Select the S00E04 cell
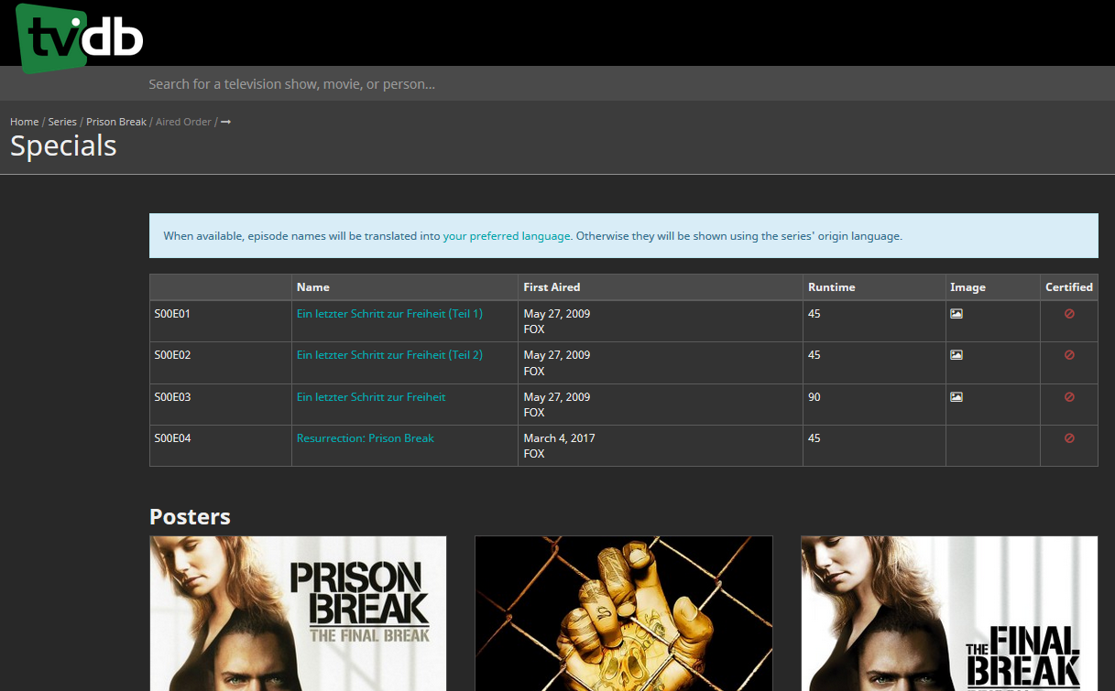This screenshot has width=1115, height=691. 221,446
